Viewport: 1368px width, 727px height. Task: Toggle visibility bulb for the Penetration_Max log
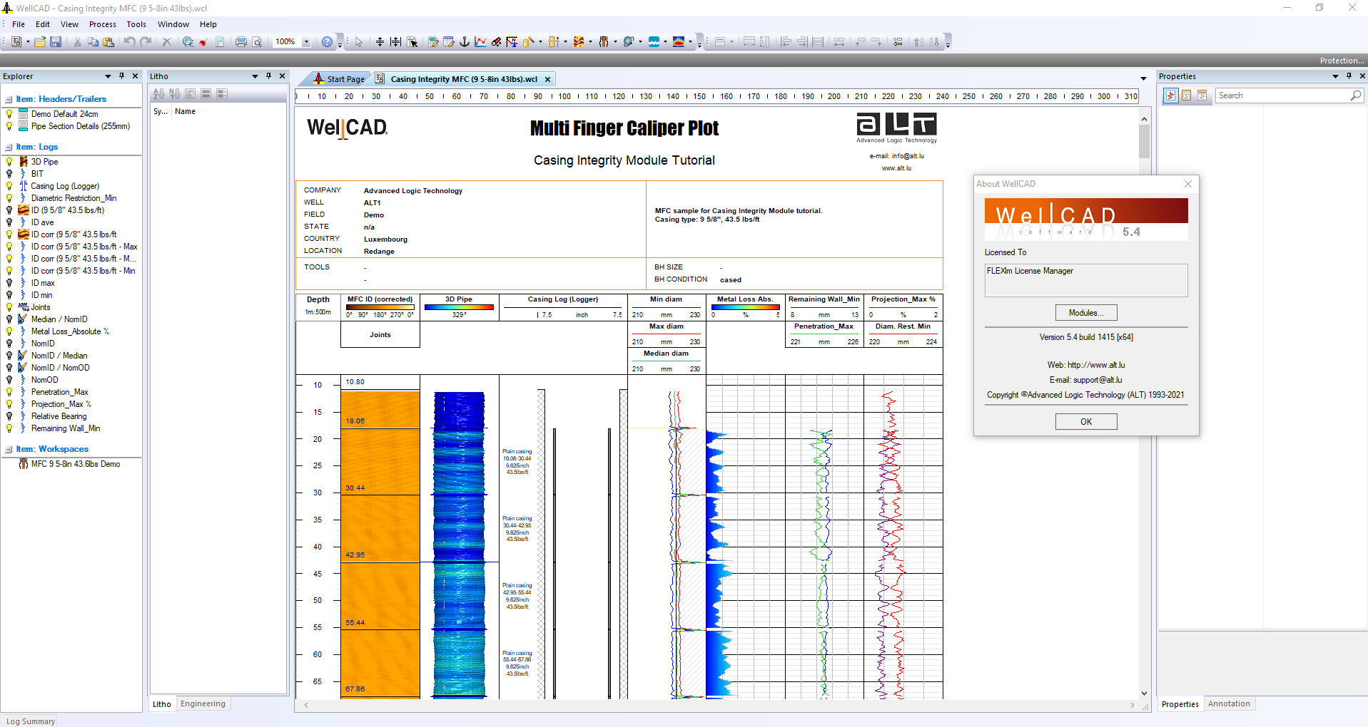click(x=9, y=392)
